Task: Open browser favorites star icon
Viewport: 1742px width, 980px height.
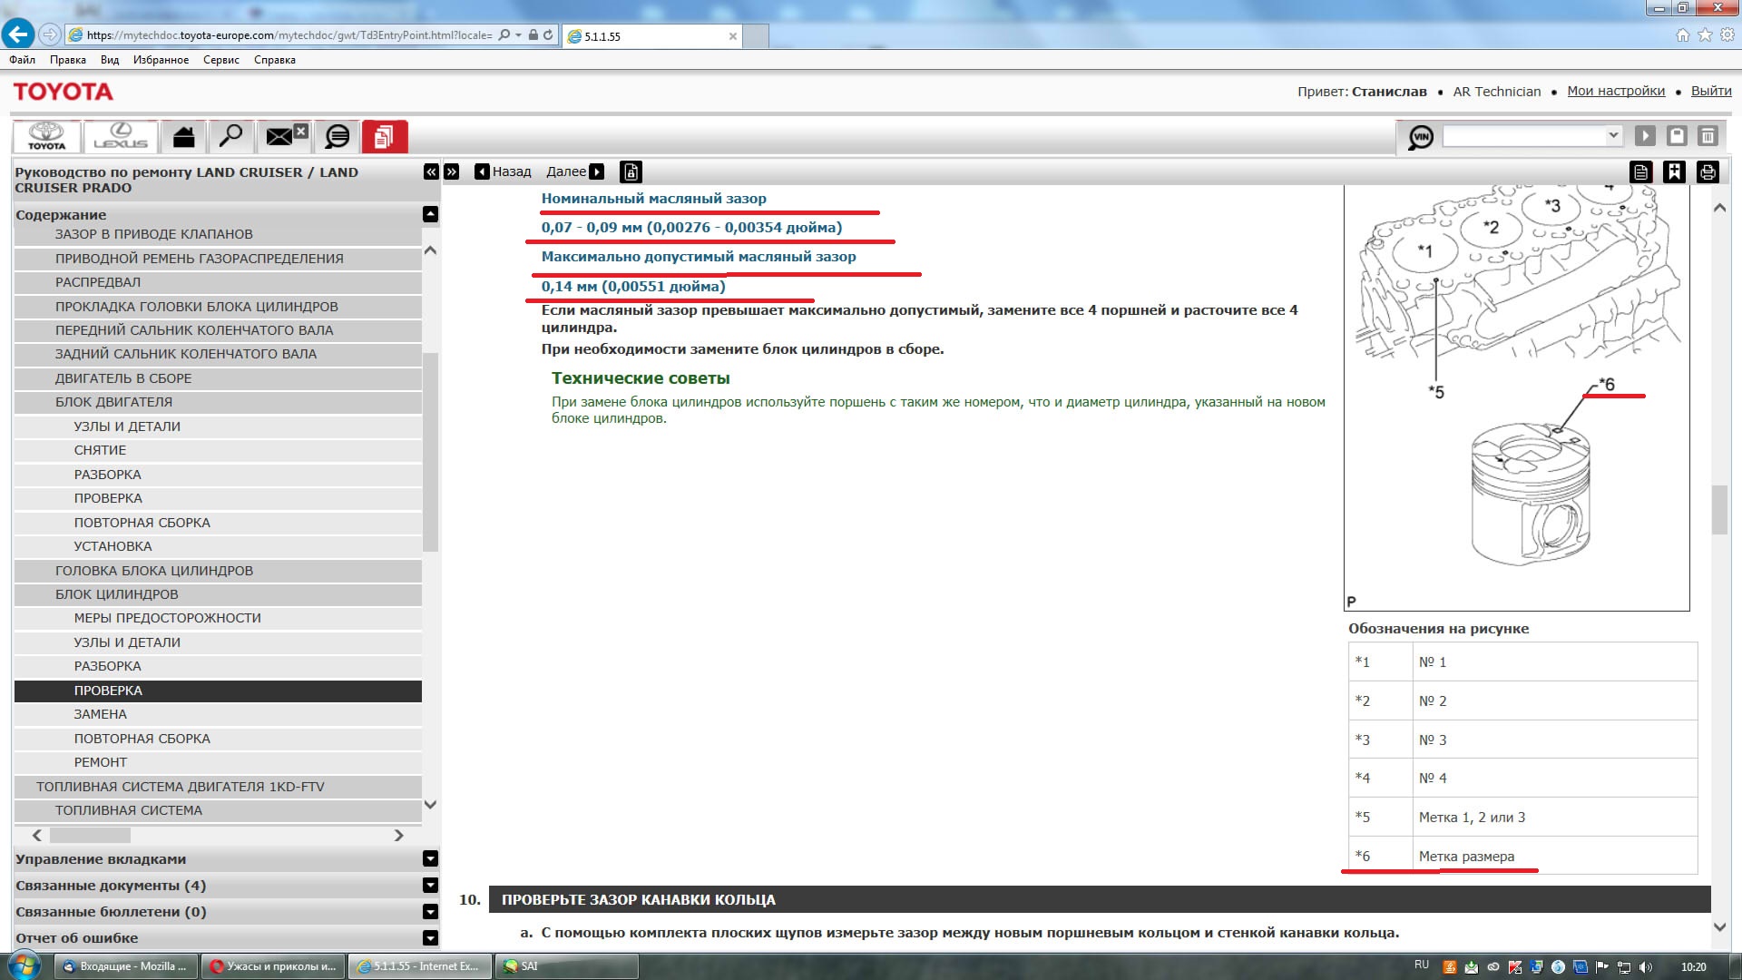Action: coord(1705,35)
